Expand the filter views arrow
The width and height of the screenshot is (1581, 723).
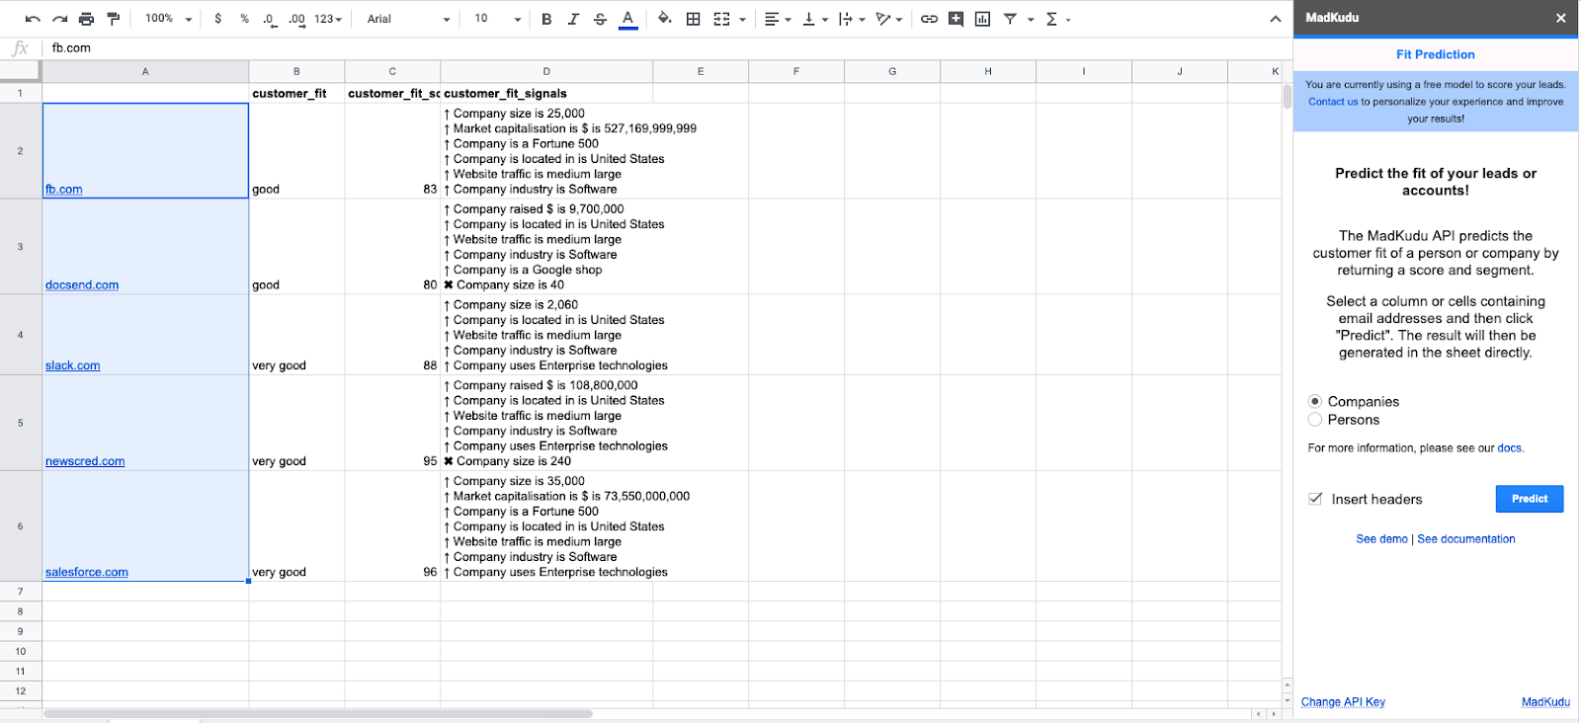tap(1031, 19)
